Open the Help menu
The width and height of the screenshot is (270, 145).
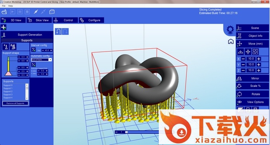coord(10,6)
